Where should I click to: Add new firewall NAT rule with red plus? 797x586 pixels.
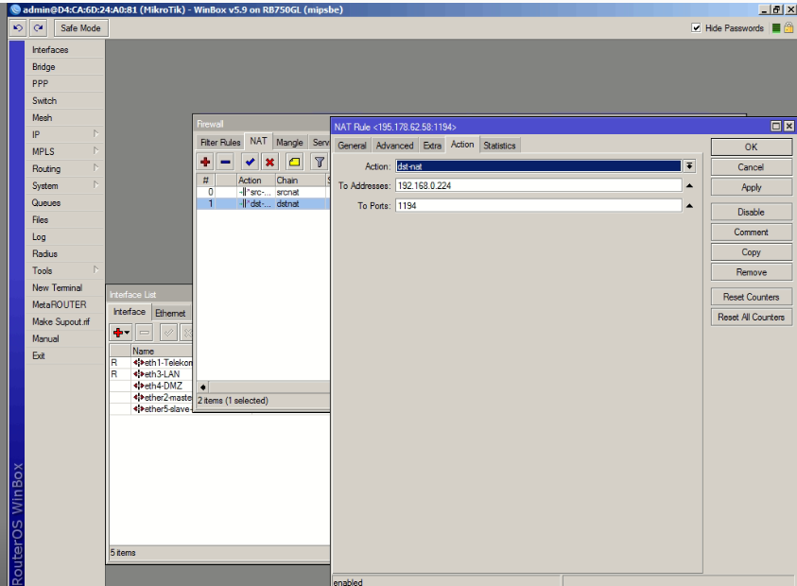tap(205, 163)
